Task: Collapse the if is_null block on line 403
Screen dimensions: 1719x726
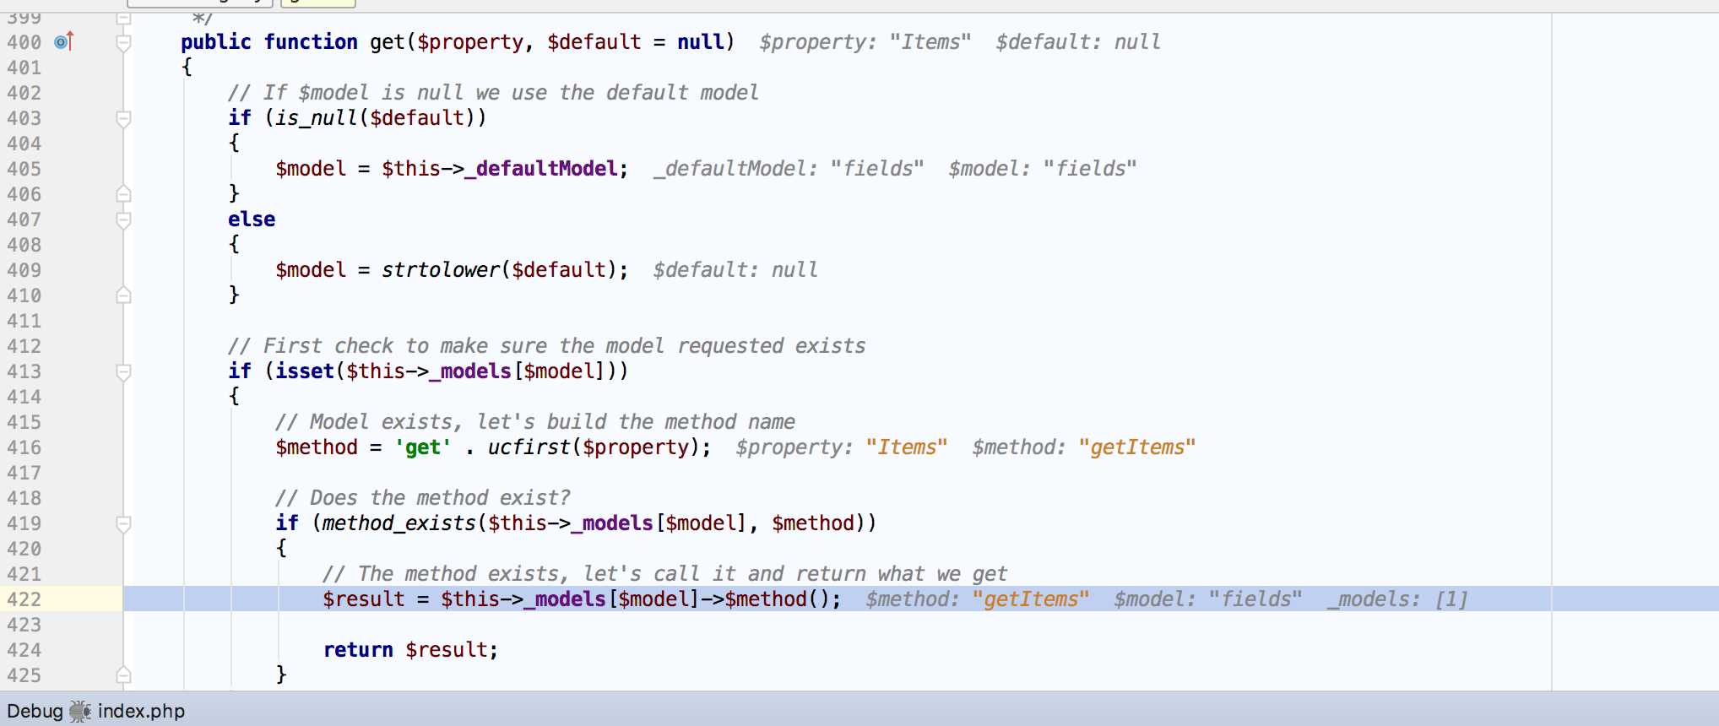Action: 123,118
